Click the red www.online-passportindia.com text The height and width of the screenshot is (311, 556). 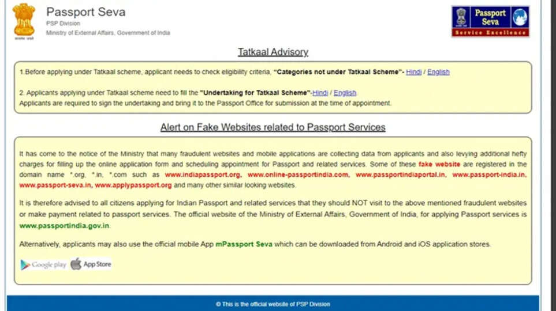298,175
